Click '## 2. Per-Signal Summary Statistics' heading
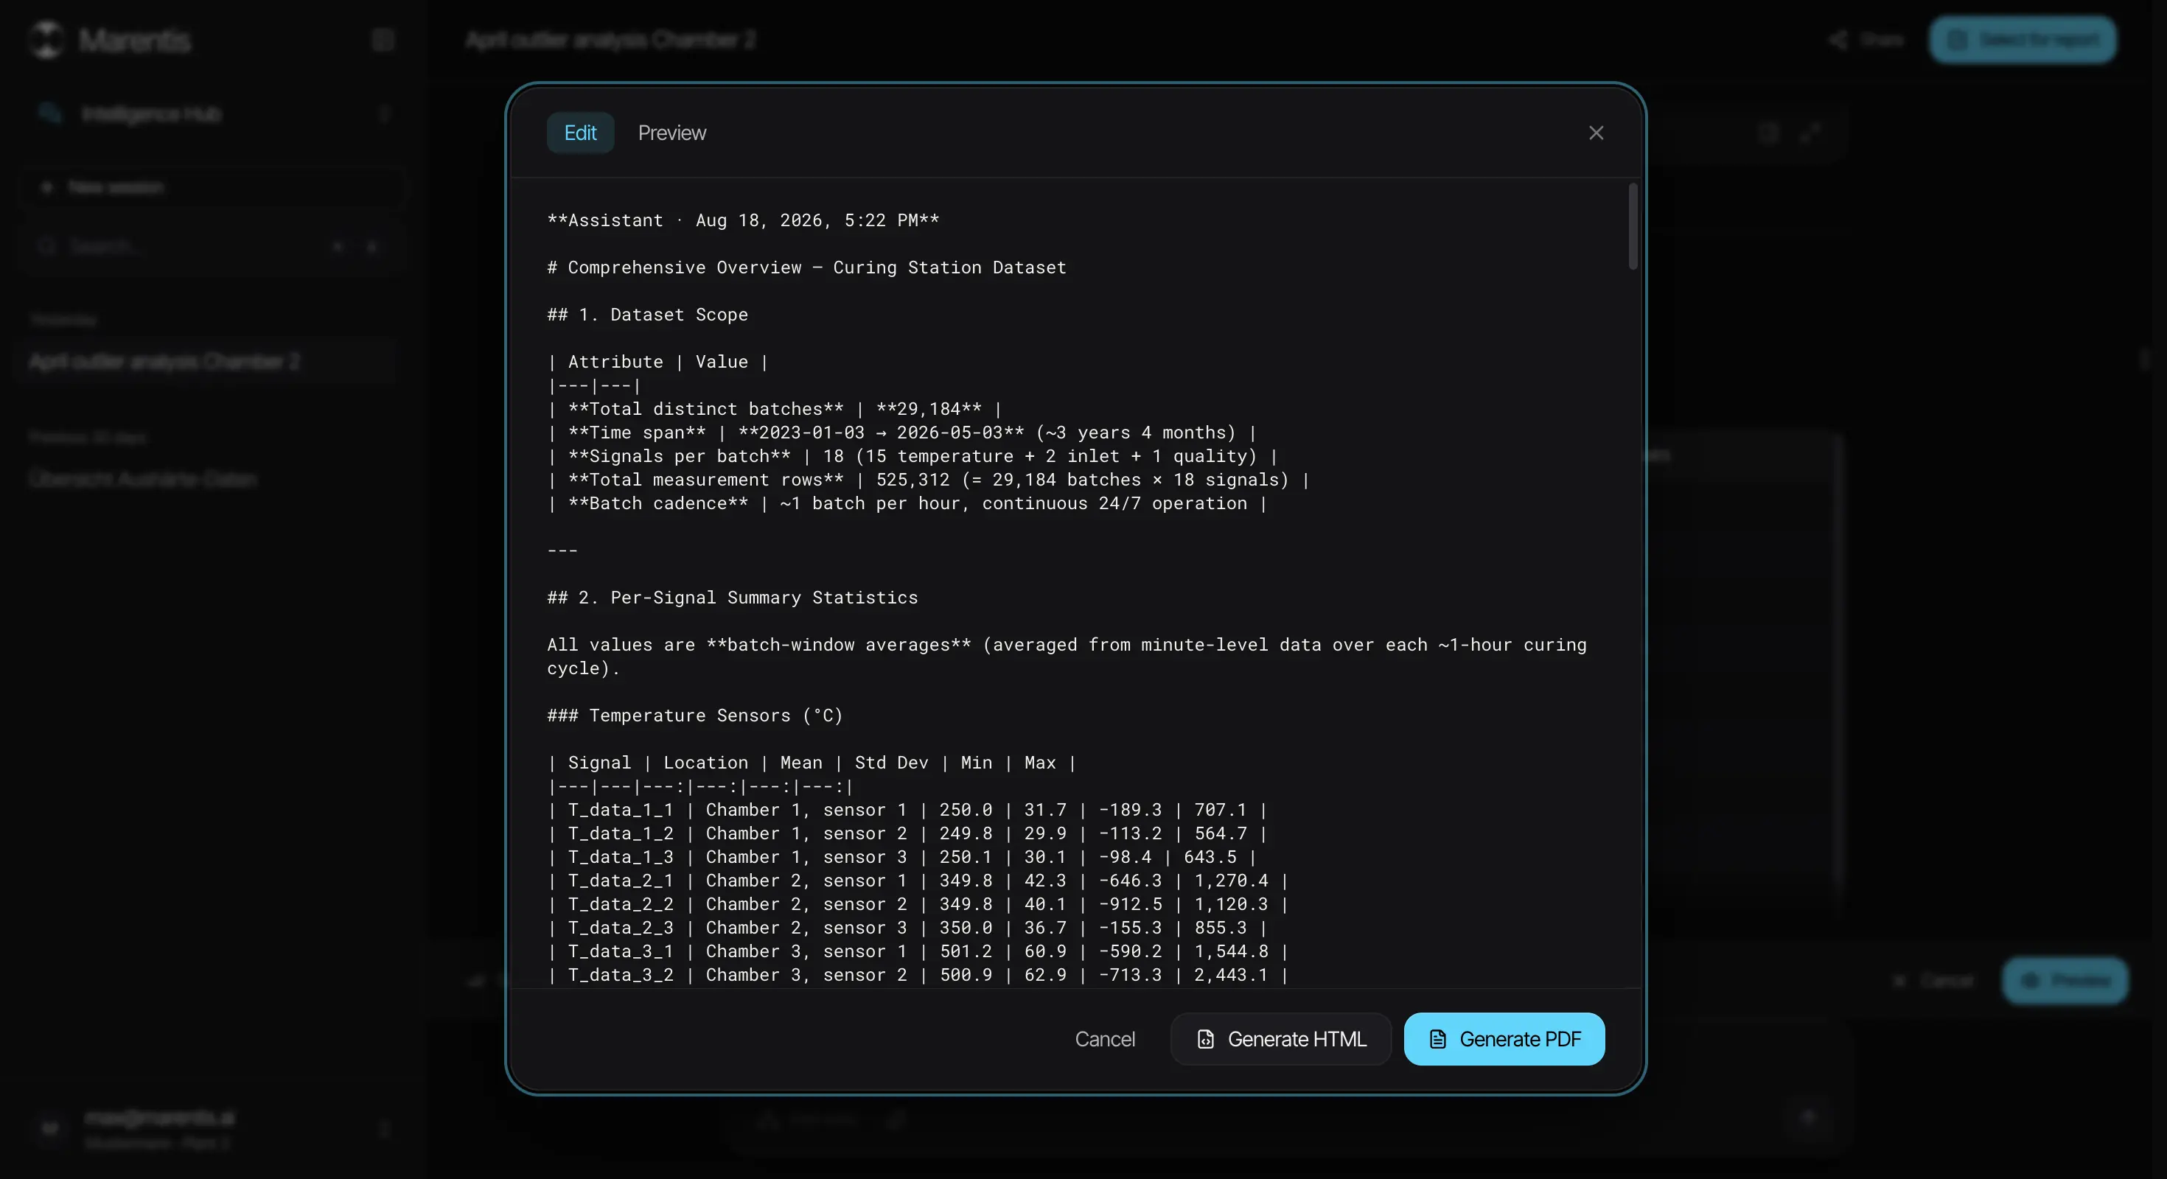This screenshot has height=1179, width=2167. click(732, 597)
